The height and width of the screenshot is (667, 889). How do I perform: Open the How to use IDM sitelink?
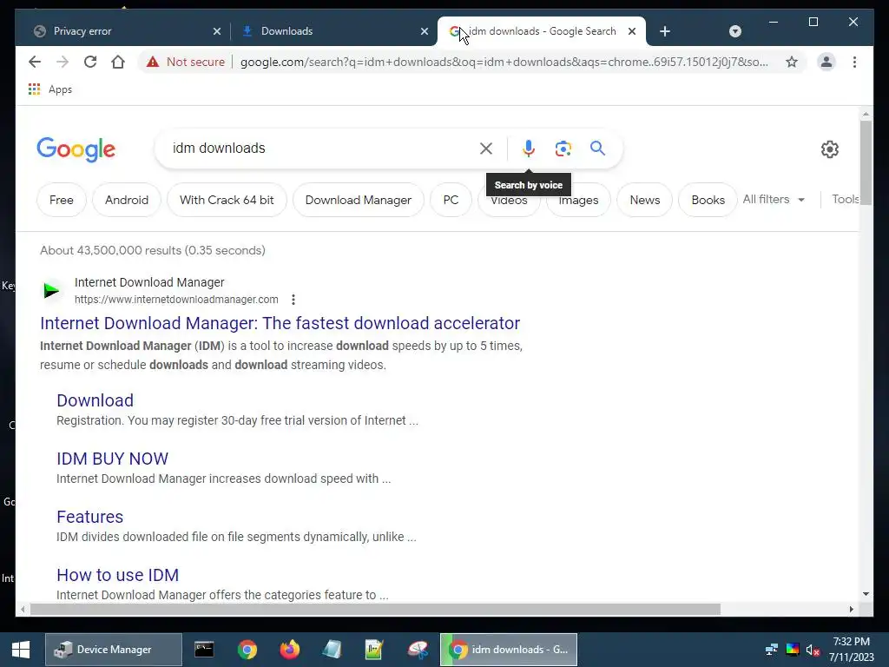(x=117, y=575)
